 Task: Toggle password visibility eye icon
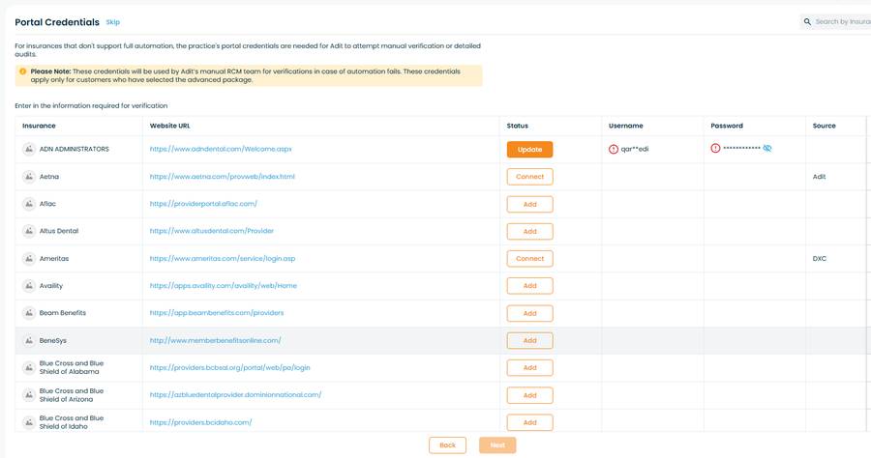pyautogui.click(x=767, y=148)
